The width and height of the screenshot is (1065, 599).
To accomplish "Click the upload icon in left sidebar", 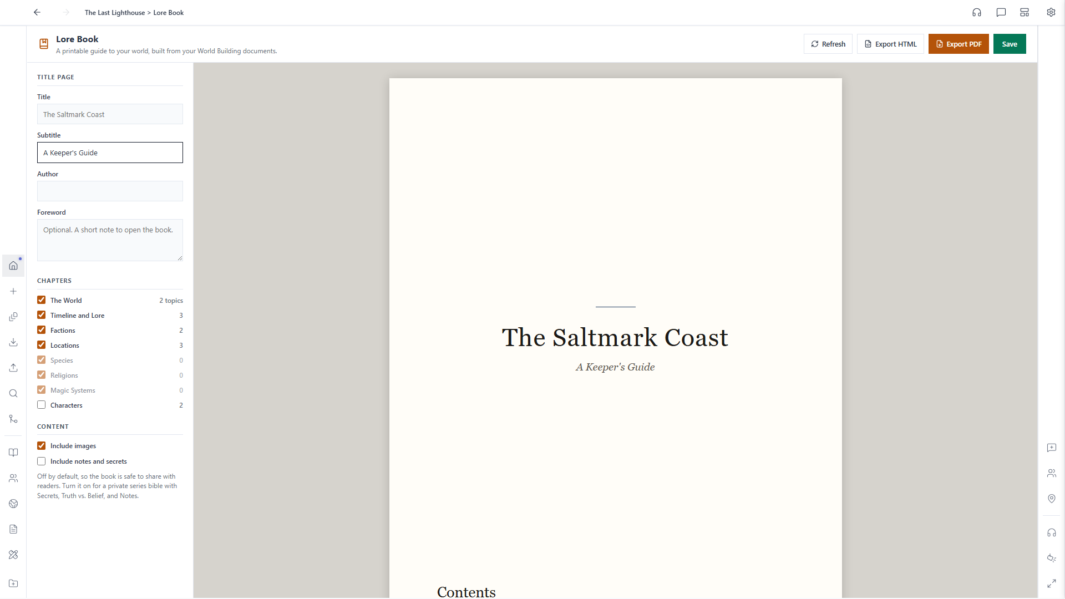I will (x=13, y=368).
